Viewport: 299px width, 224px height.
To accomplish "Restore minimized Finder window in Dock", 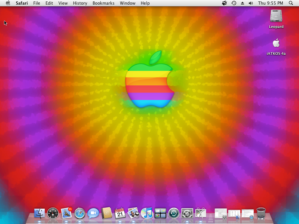I will pos(234,214).
